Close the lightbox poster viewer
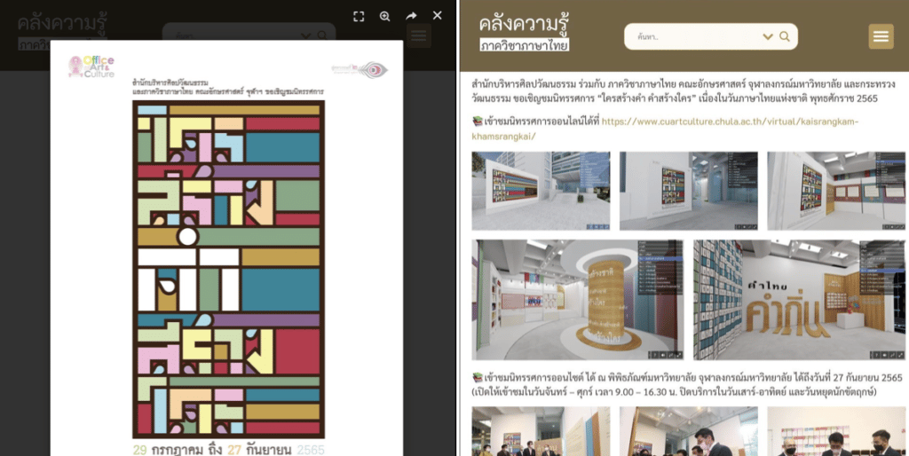The height and width of the screenshot is (456, 909). point(437,15)
